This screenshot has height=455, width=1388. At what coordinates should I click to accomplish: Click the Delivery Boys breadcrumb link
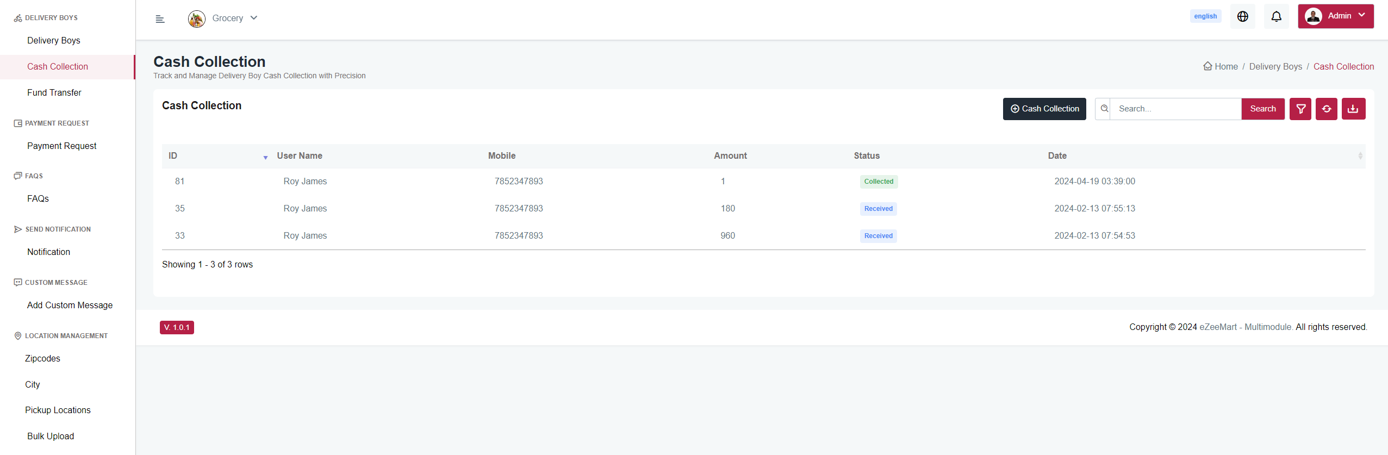[1275, 66]
